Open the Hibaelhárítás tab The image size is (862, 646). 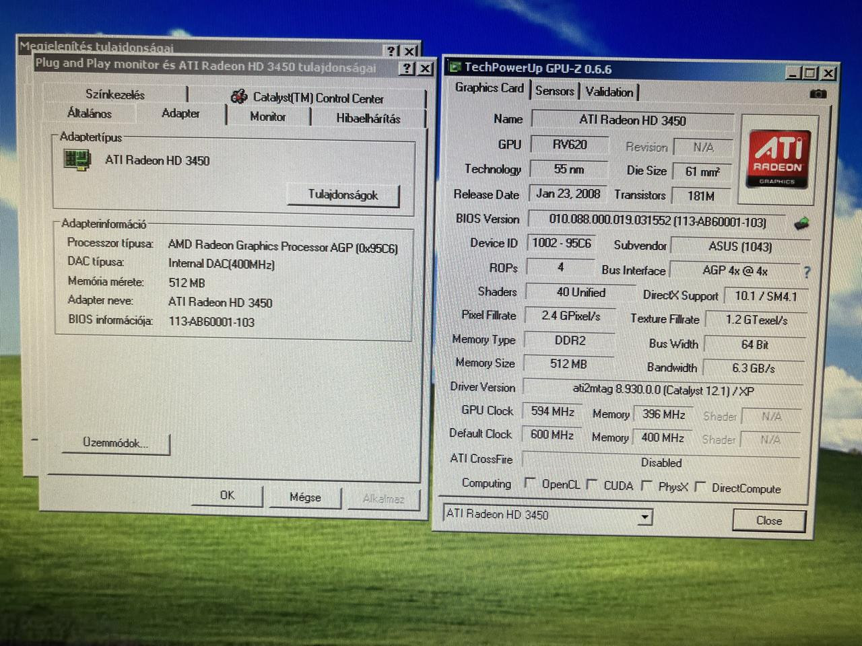pos(368,118)
